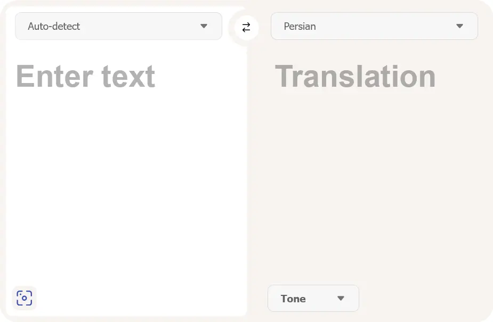Select the camera capture icon at bottom left

(24, 298)
